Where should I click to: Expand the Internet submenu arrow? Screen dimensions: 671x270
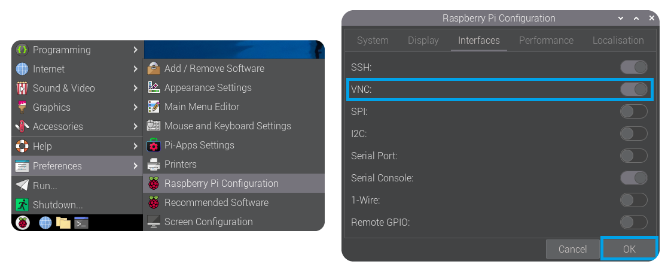(x=135, y=69)
